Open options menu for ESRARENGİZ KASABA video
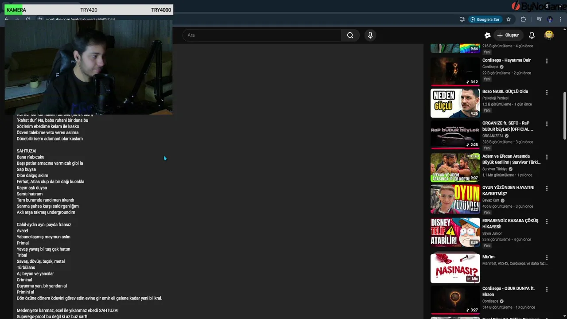The width and height of the screenshot is (567, 319). pyautogui.click(x=547, y=221)
